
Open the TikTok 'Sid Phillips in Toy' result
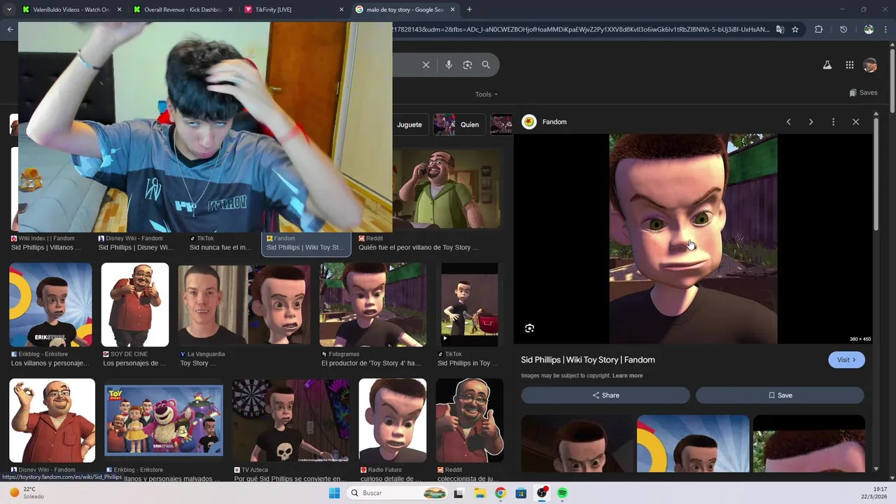click(x=470, y=304)
